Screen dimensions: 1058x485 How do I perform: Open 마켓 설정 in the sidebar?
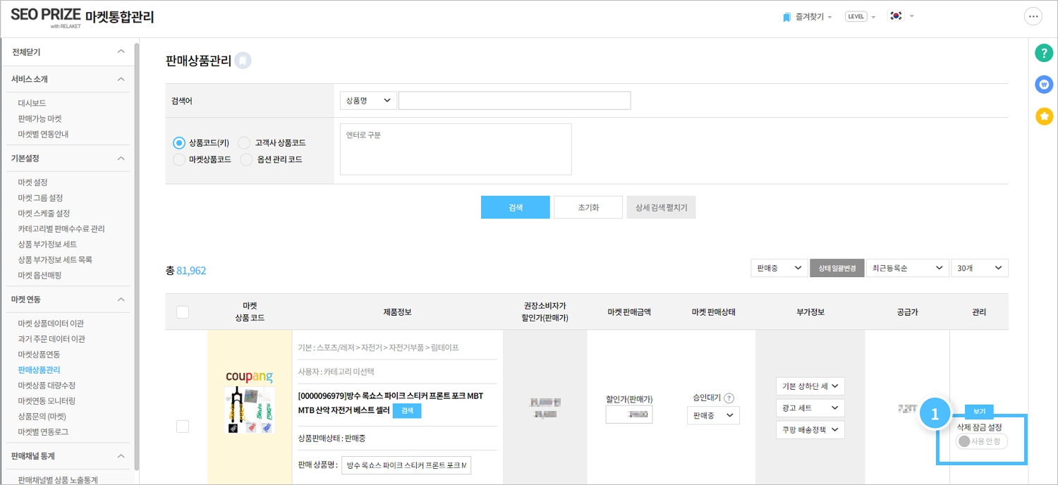point(32,183)
